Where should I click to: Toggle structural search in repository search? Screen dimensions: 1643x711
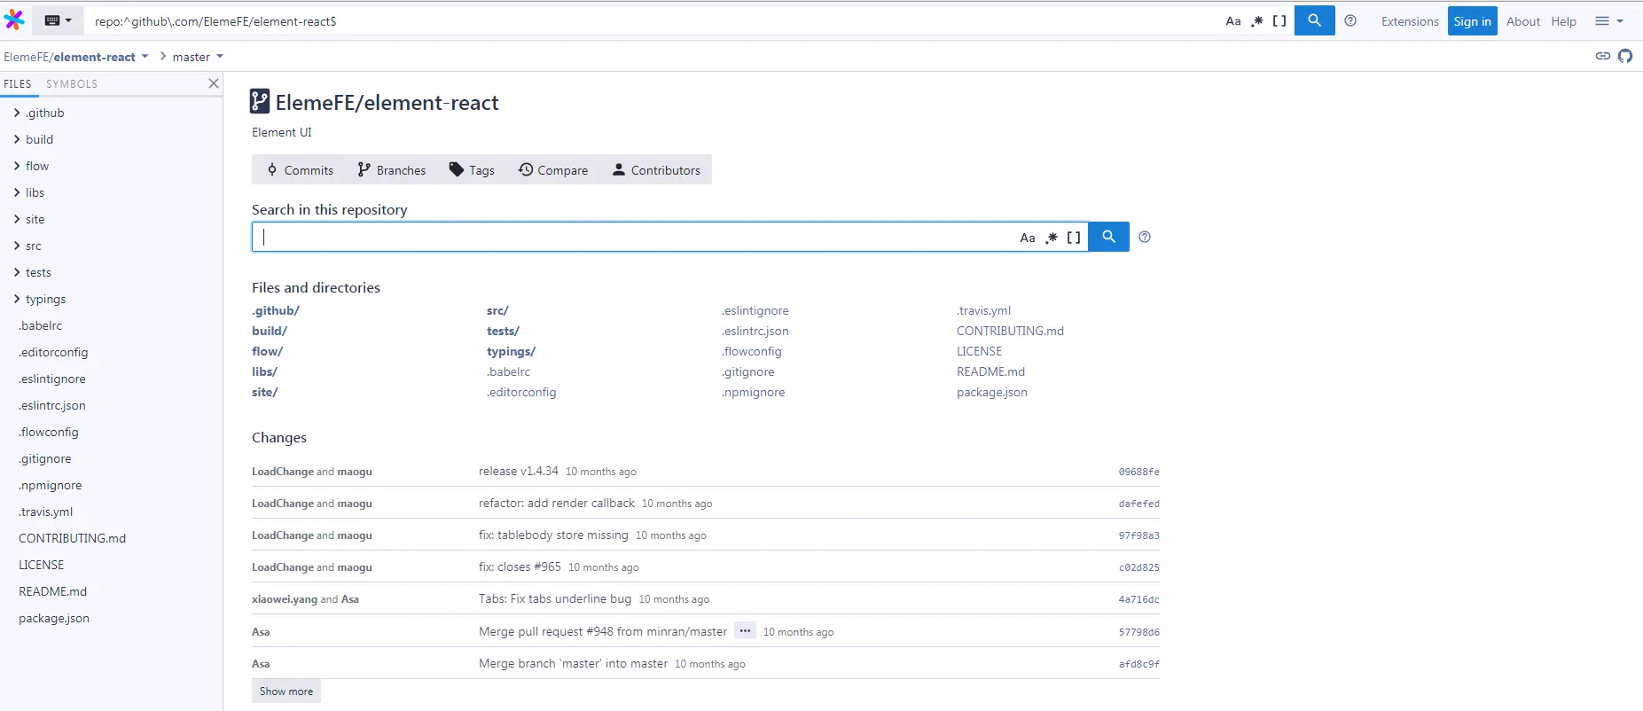[x=1074, y=238]
